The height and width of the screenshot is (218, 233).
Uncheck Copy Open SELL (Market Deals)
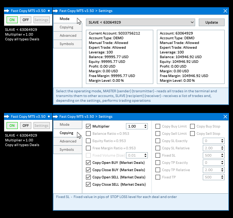coord(88,177)
